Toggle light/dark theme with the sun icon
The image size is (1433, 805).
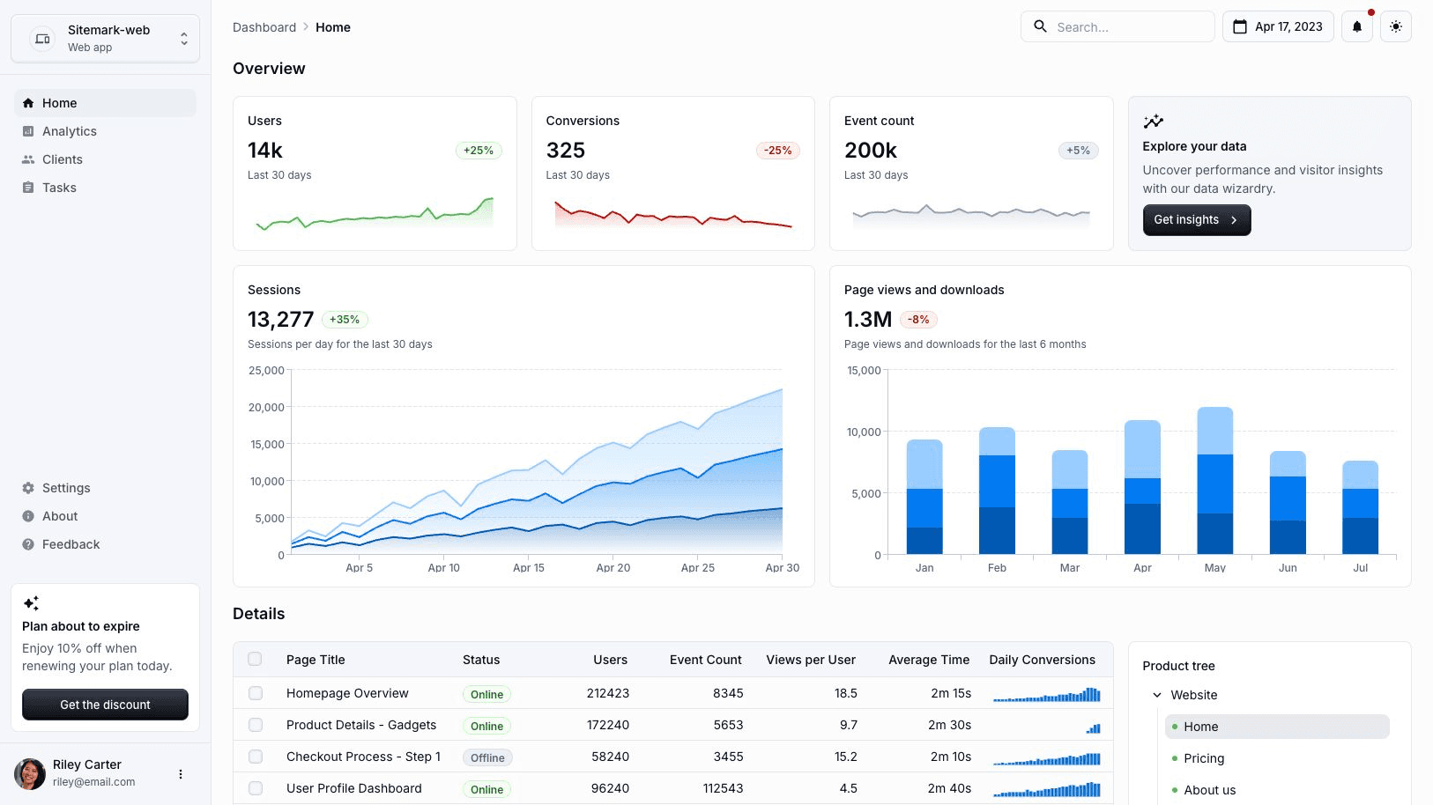click(1396, 26)
